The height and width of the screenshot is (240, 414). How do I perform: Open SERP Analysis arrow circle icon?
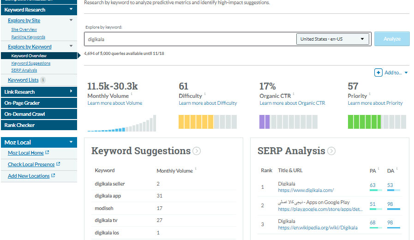pos(331,151)
